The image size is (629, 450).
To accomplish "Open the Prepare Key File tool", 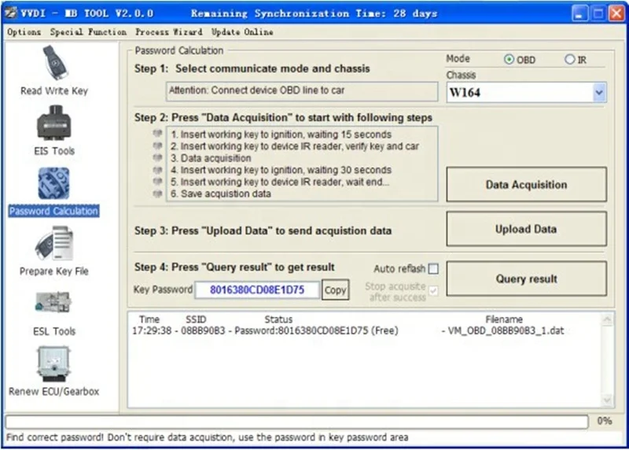I will pos(53,245).
